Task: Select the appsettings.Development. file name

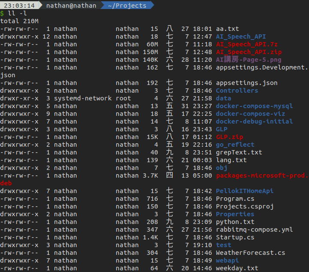Action: (x=262, y=67)
